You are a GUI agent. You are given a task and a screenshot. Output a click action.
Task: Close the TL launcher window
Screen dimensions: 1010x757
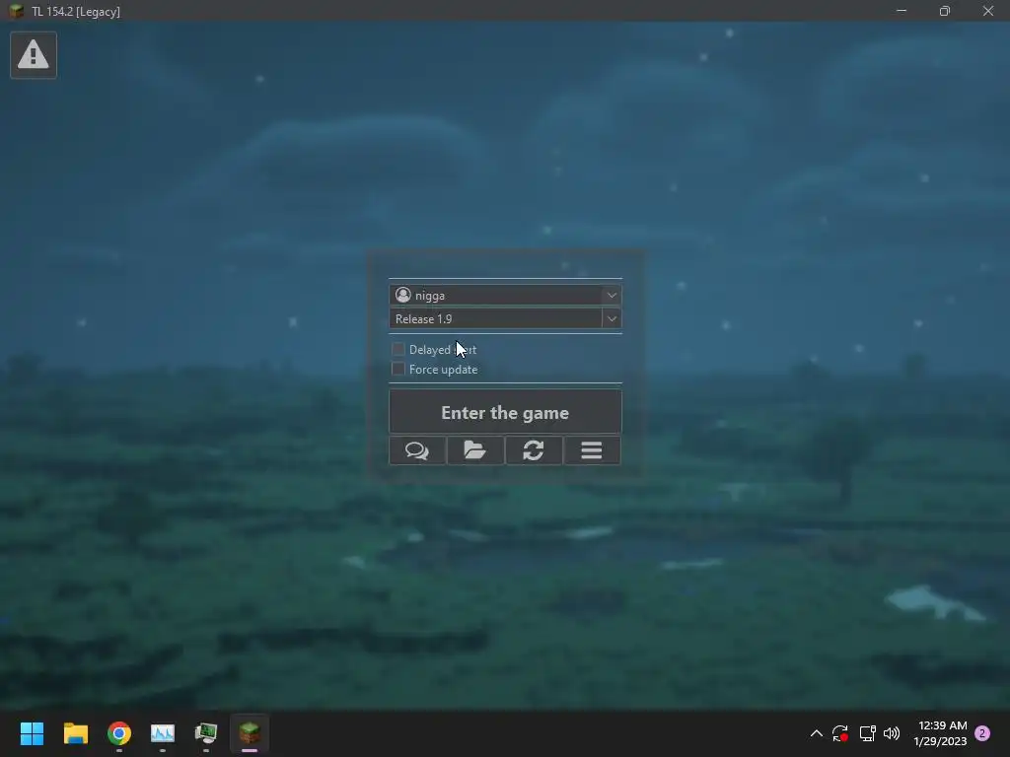point(988,11)
